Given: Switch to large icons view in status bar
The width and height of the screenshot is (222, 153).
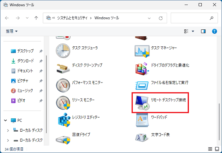Looking at the screenshot, I should [217, 149].
